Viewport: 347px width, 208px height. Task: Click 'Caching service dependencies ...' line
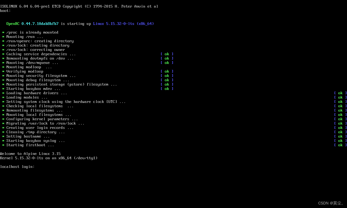tap(39, 54)
